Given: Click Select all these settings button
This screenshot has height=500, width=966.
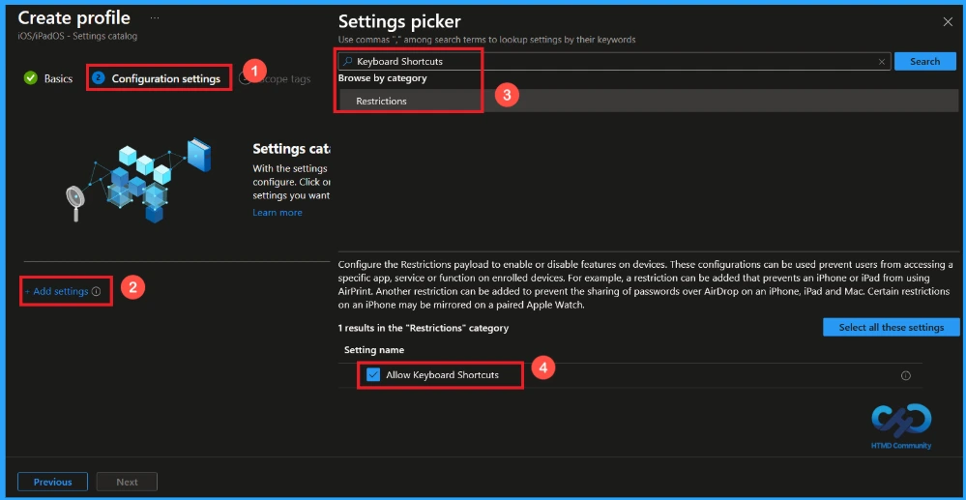Looking at the screenshot, I should pyautogui.click(x=891, y=328).
